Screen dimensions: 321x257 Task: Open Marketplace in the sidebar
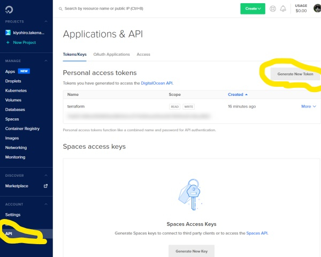(17, 186)
